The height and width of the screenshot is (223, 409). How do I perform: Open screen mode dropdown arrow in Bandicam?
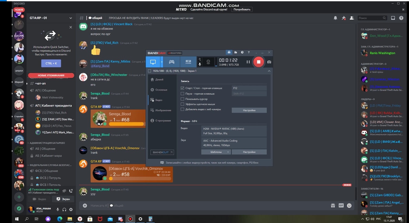coord(162,62)
